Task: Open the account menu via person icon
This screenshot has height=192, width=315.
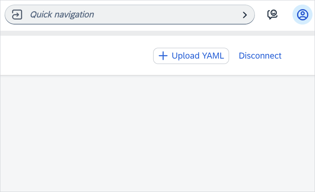Action: click(302, 15)
